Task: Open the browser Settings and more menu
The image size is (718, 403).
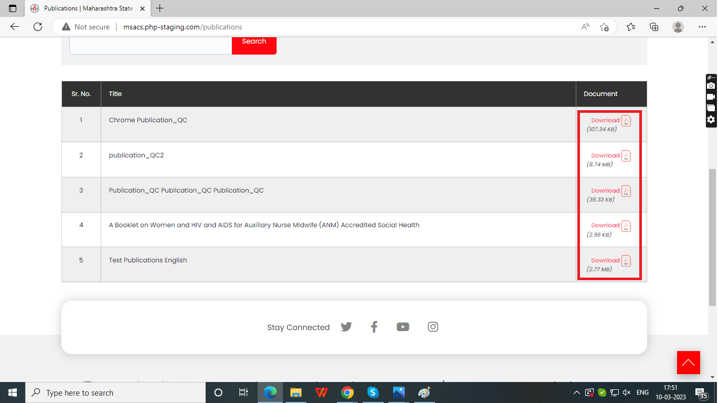Action: coord(702,27)
